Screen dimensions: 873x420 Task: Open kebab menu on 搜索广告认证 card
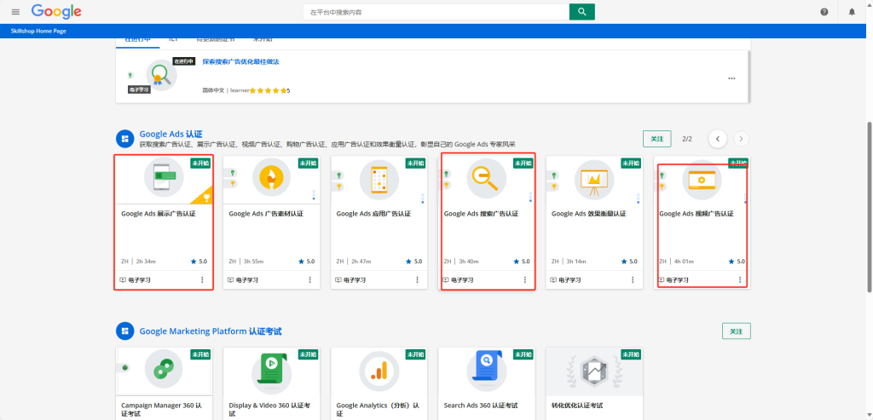(525, 279)
